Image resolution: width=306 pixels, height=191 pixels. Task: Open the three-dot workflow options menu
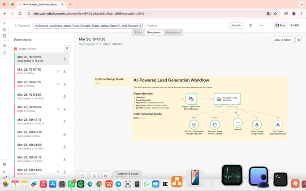coord(262,25)
